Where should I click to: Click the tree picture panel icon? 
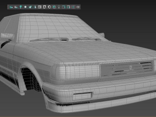40,7
